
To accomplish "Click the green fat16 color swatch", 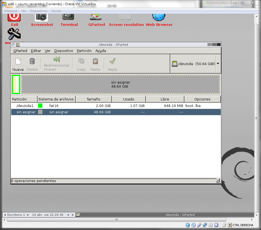I will [x=40, y=106].
